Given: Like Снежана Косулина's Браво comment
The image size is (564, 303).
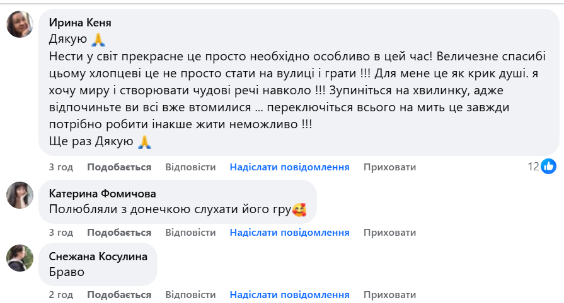Looking at the screenshot, I should [119, 295].
